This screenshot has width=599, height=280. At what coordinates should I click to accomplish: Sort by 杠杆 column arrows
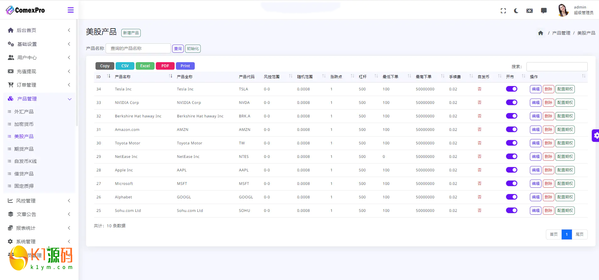click(x=376, y=76)
